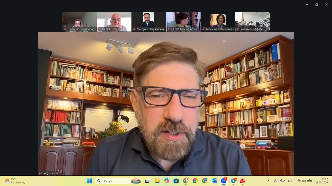The image size is (332, 186).
Task: Open Outlook from the taskbar
Action: point(214,181)
